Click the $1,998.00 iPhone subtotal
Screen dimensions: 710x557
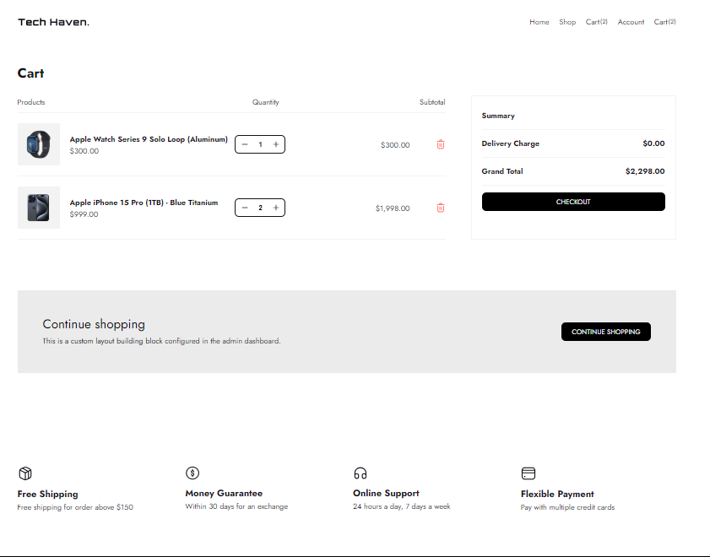[393, 208]
